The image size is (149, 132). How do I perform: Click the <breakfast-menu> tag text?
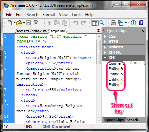coord(35,47)
